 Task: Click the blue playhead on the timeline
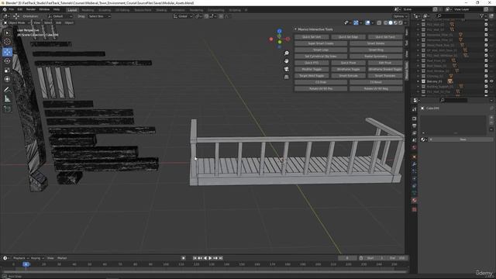[x=26, y=264]
